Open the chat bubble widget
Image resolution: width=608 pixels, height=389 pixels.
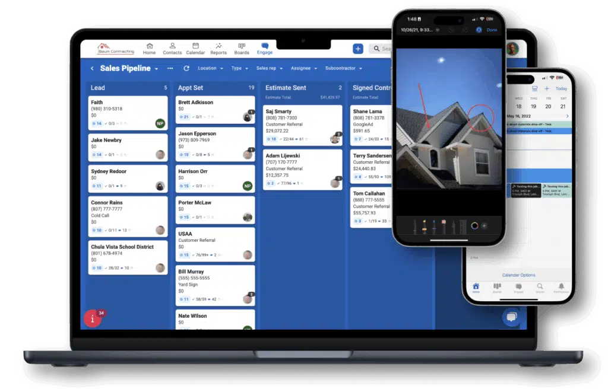point(511,317)
